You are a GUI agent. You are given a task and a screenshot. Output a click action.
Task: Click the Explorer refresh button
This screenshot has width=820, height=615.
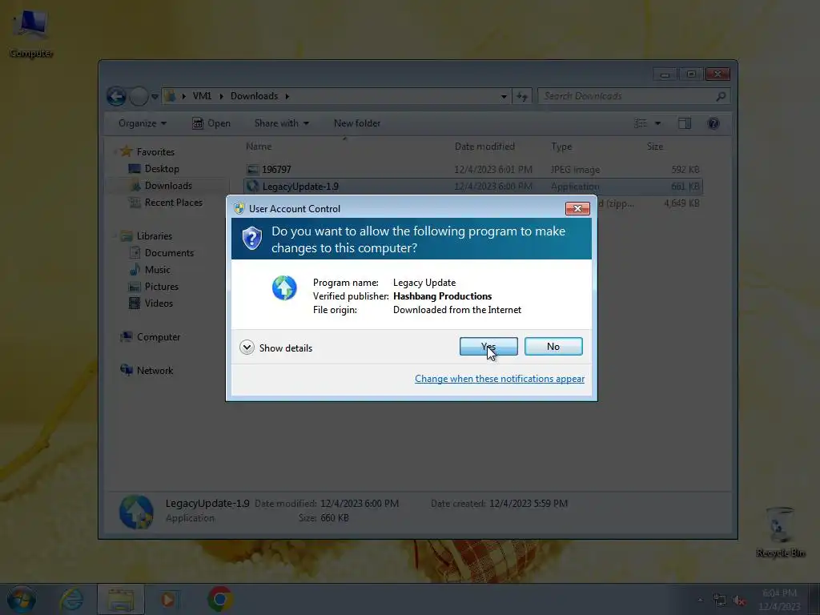pos(522,96)
